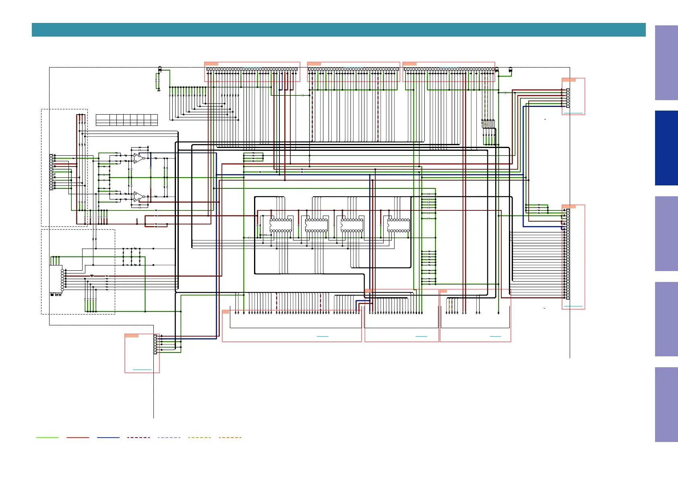Select the third IC chip from the left
678x479 pixels.
[352, 225]
